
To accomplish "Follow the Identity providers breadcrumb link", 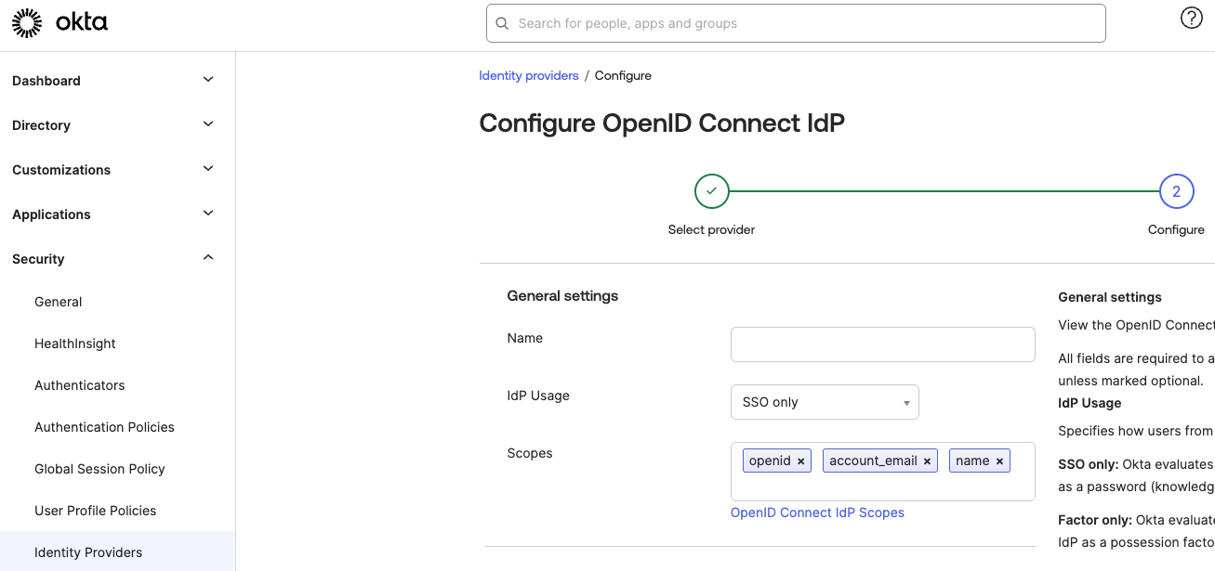I will click(x=528, y=76).
